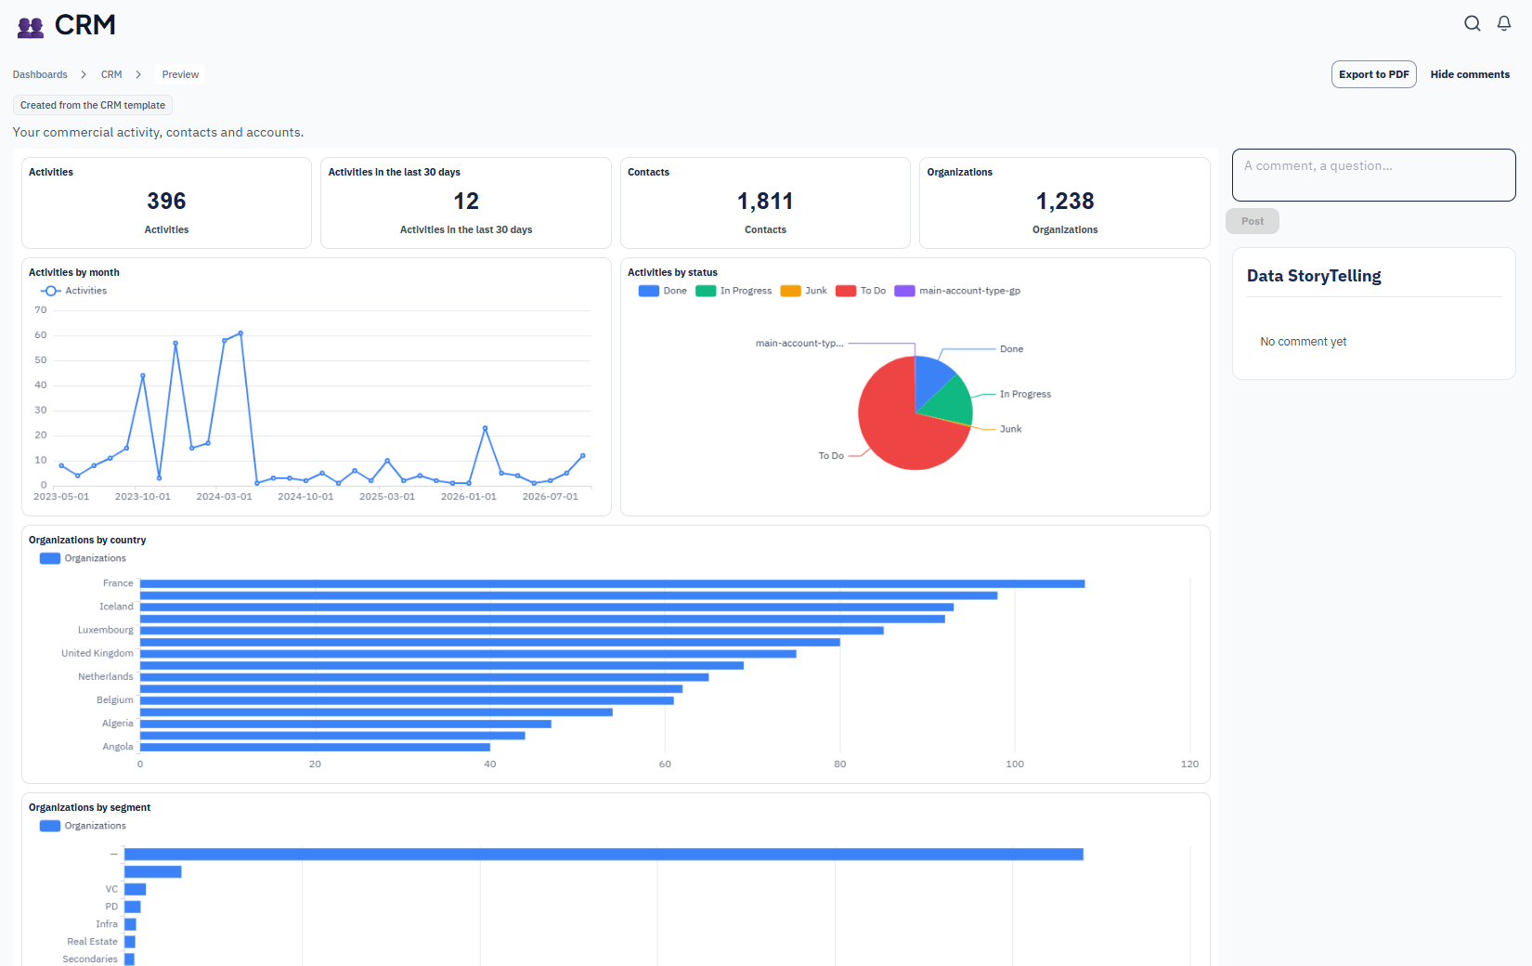Focus the comment input field

pyautogui.click(x=1373, y=175)
